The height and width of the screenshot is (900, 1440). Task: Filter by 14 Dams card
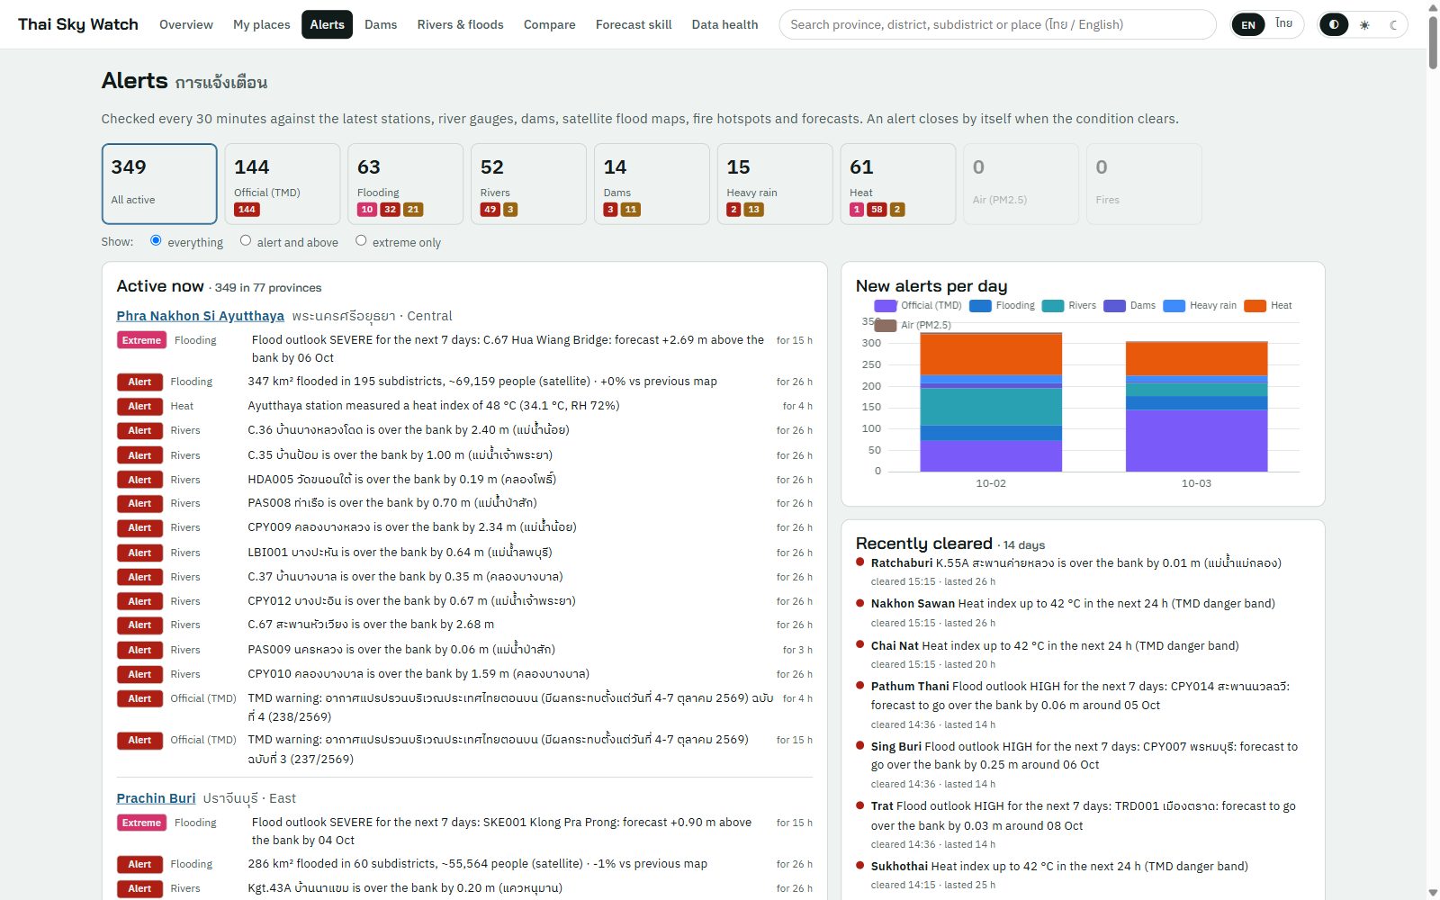652,184
